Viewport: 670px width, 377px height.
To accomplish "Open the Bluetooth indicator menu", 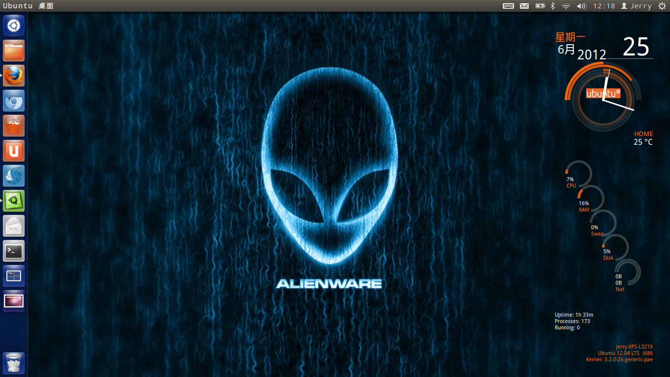I will tap(552, 6).
